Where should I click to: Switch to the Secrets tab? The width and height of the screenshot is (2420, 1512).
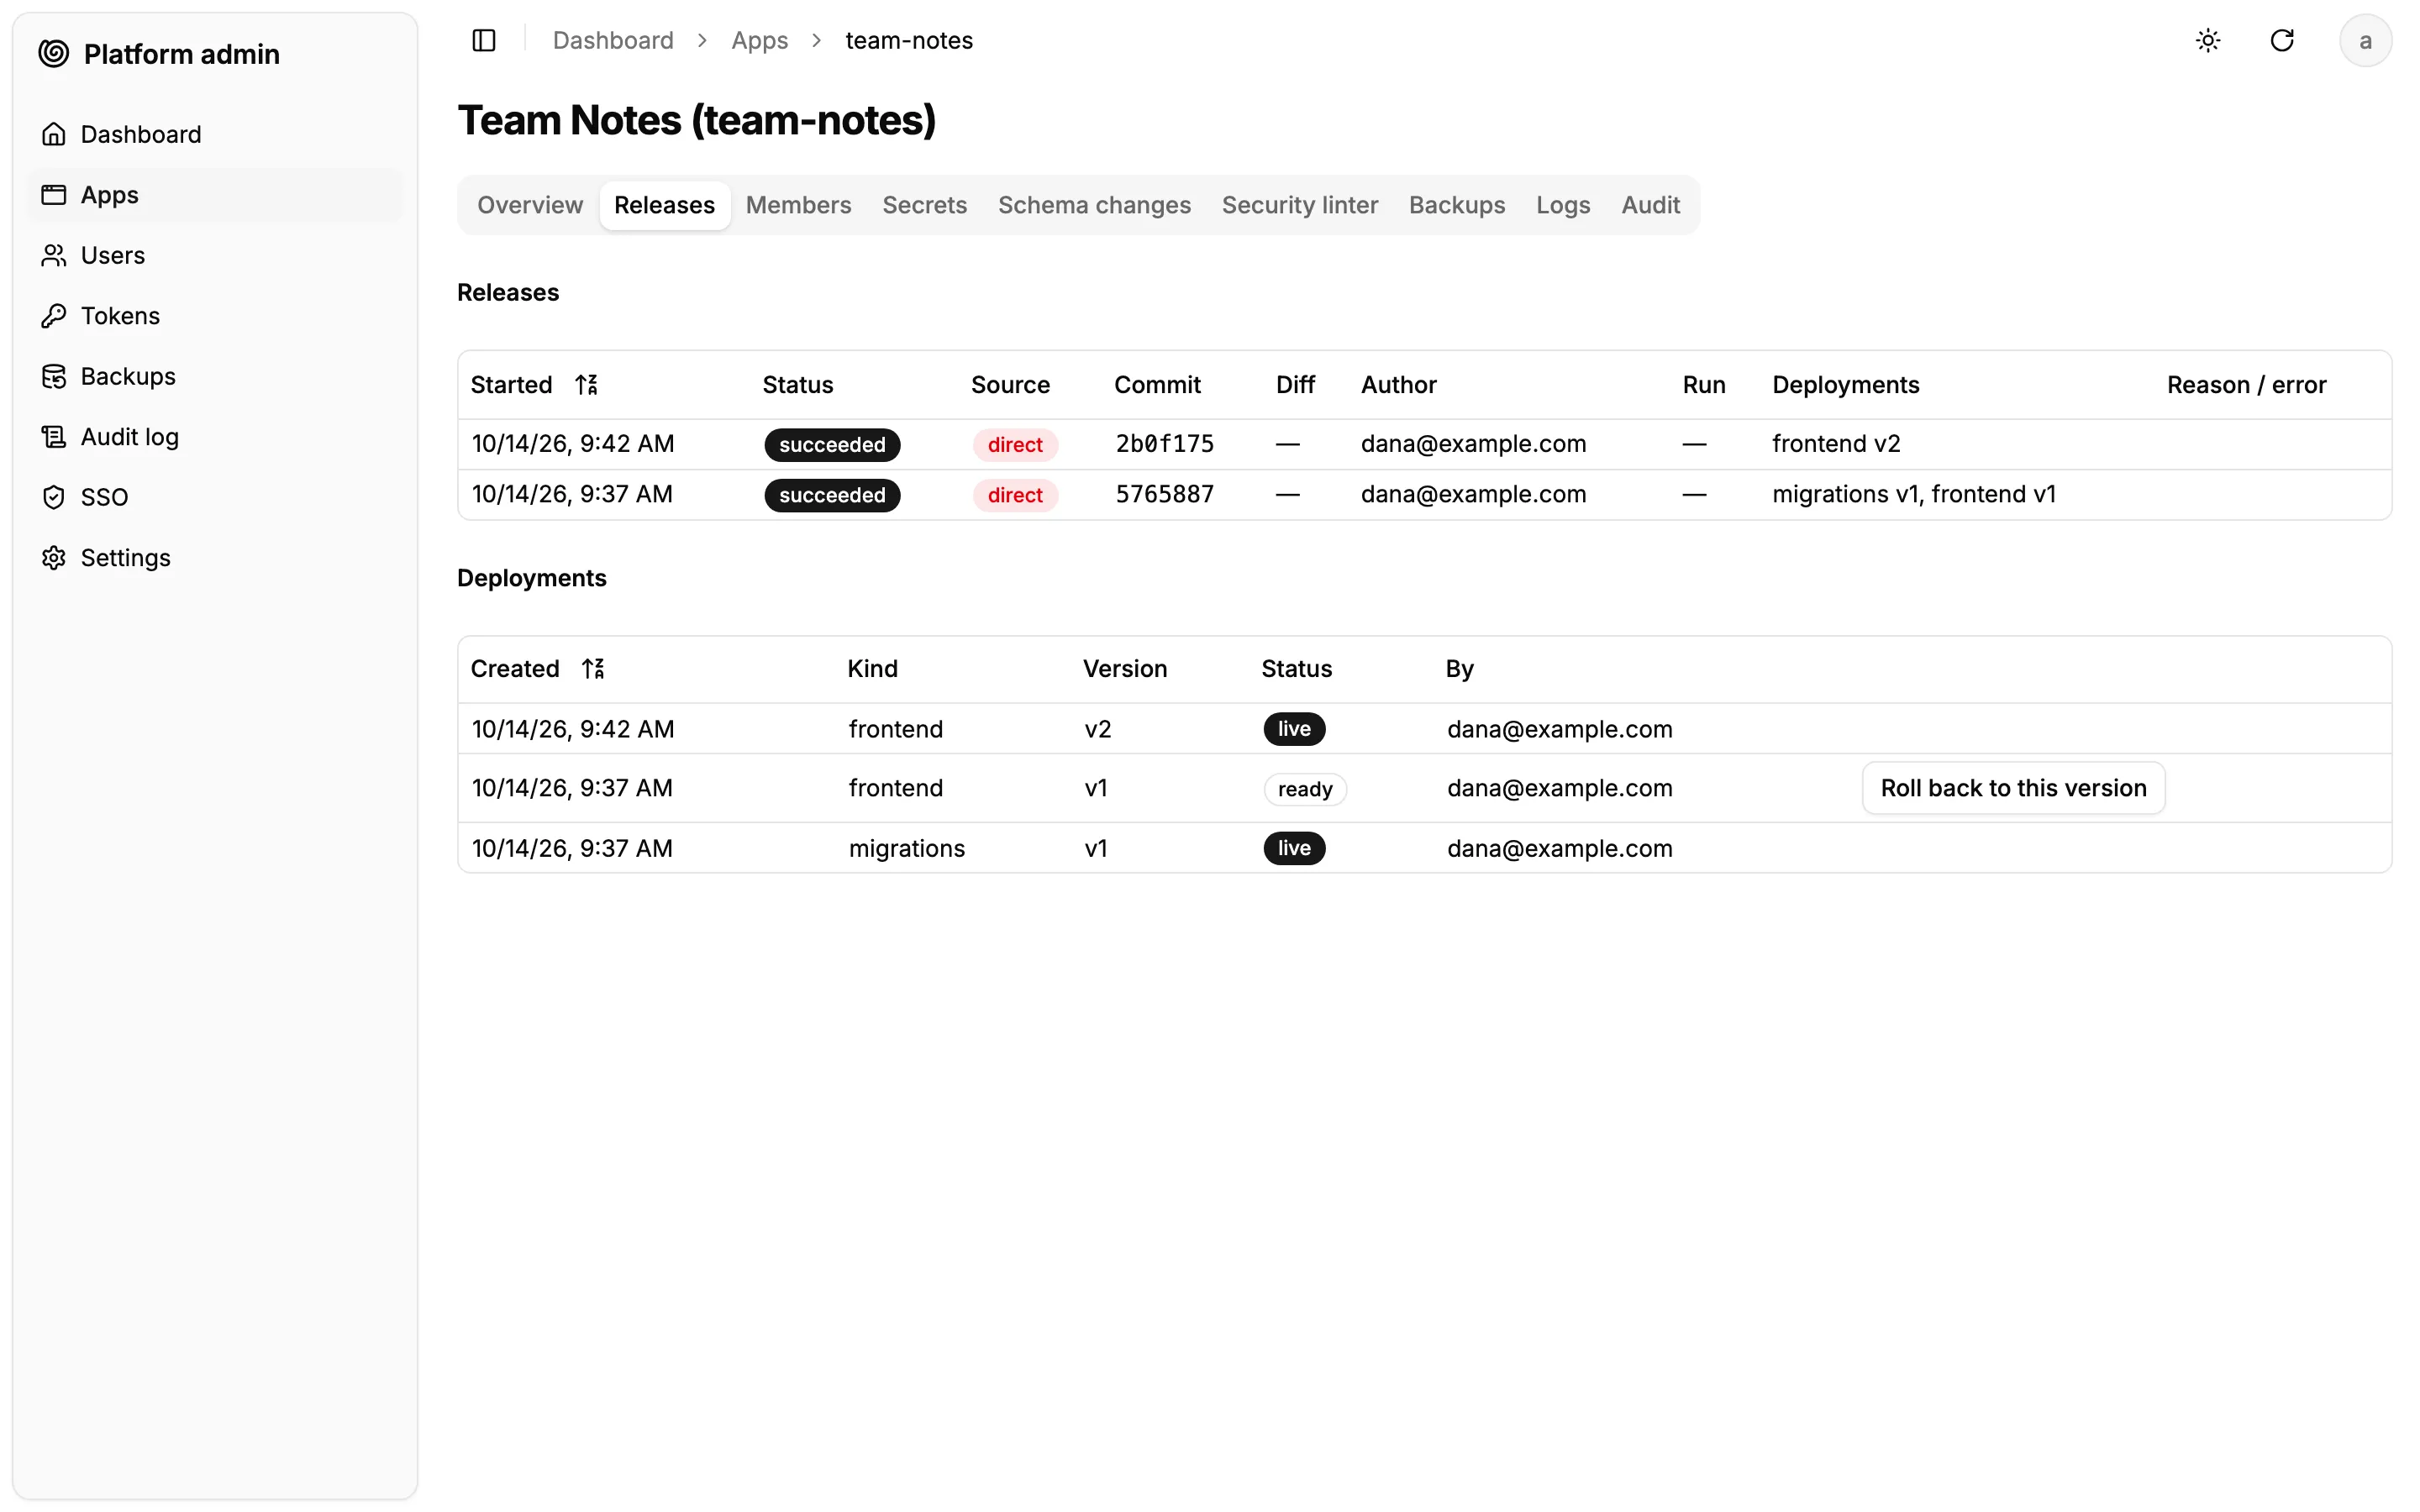[x=924, y=205]
